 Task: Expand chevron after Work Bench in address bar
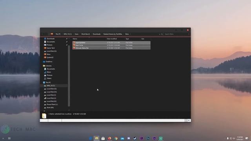(91, 34)
